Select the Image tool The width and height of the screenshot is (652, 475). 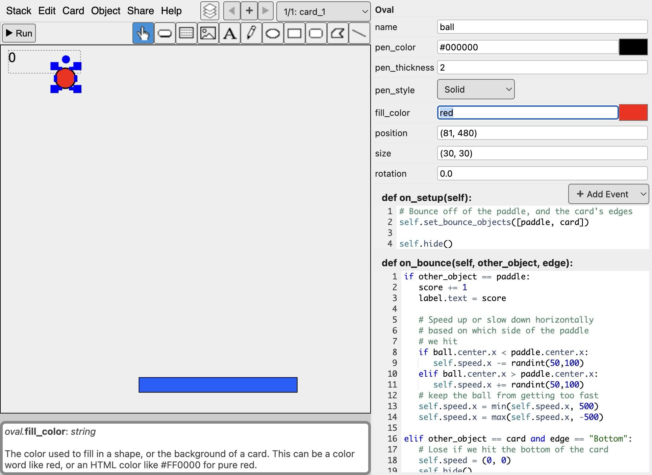coord(208,33)
